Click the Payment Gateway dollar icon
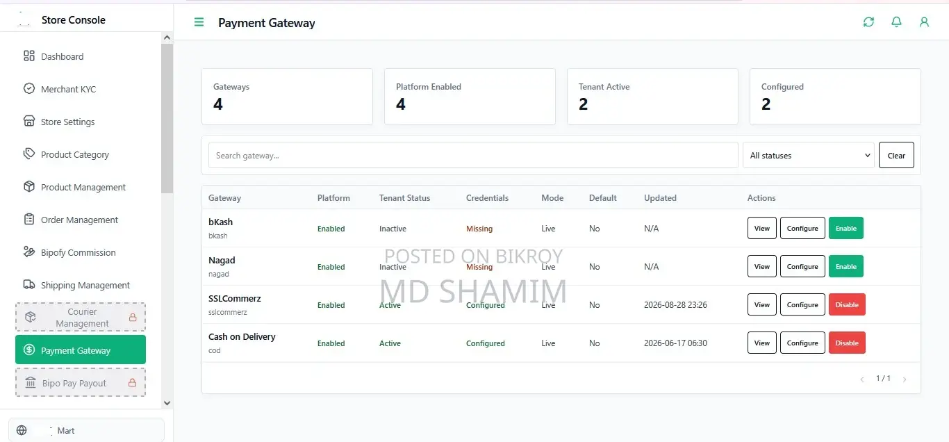 (x=29, y=350)
